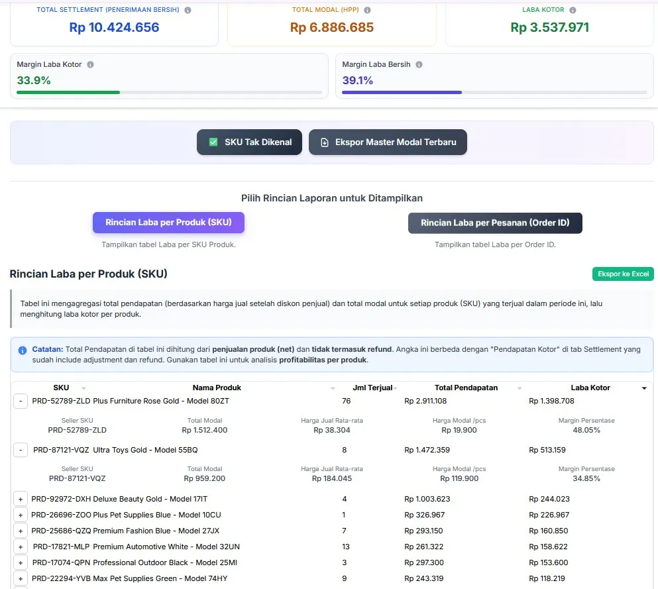The width and height of the screenshot is (658, 589).
Task: Collapse the PRD-87121-VQZ row details
Action: [21, 451]
